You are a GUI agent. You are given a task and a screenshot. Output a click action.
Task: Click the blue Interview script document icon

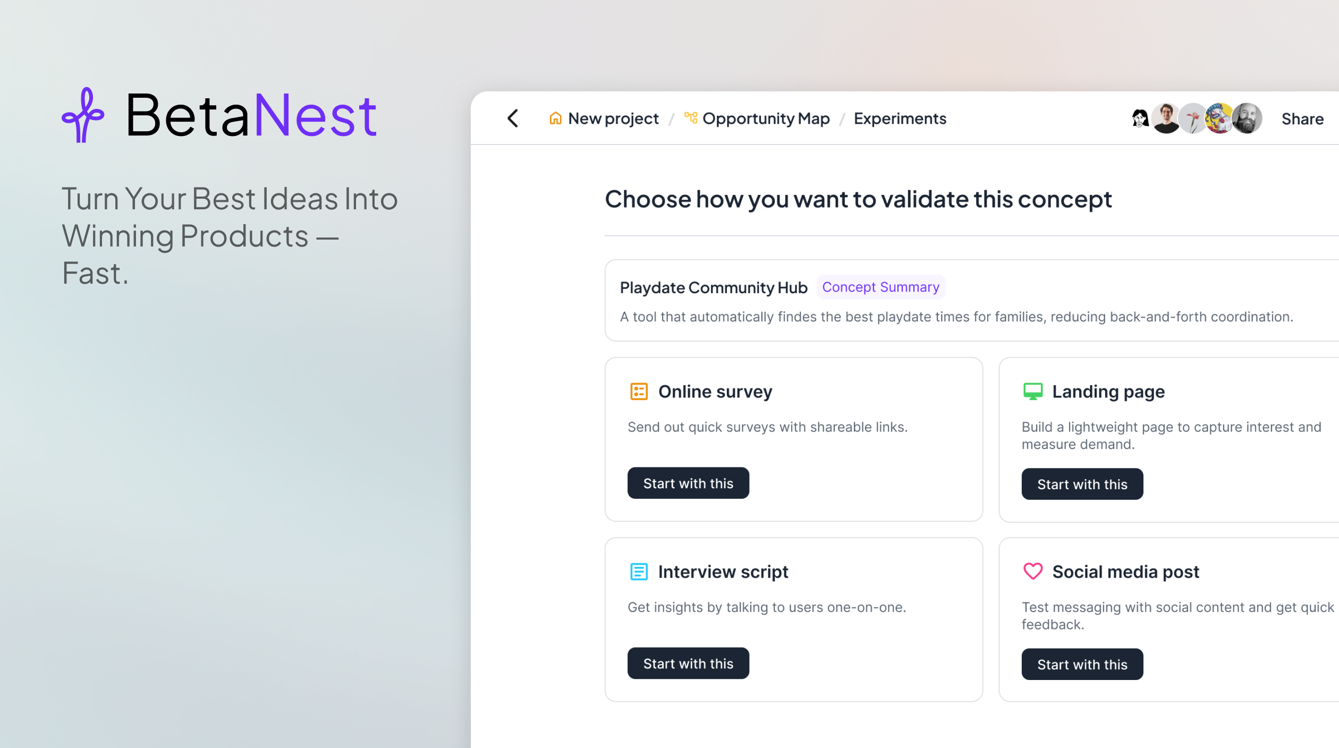point(639,572)
